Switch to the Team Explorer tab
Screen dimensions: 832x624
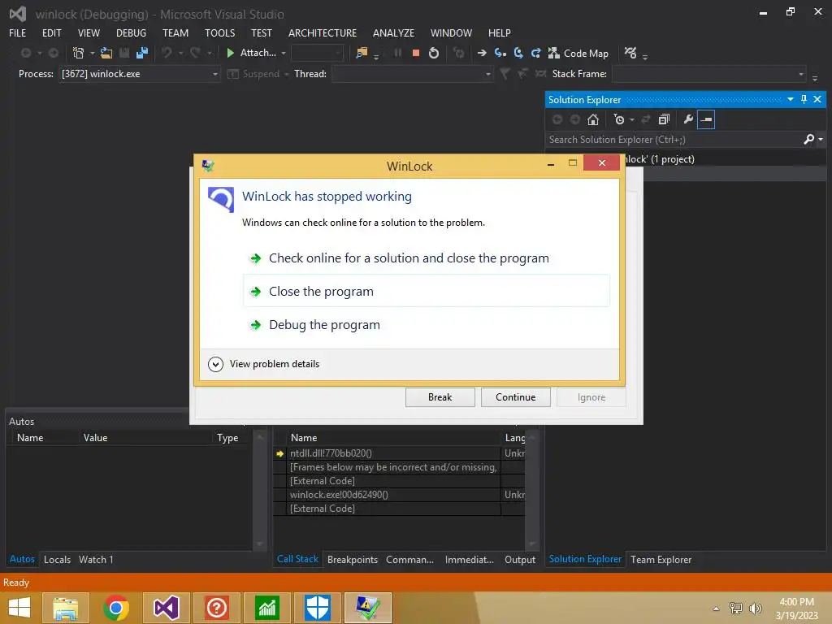661,559
